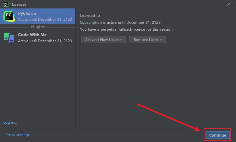Click the 'Licensed to' label

[x=90, y=16]
